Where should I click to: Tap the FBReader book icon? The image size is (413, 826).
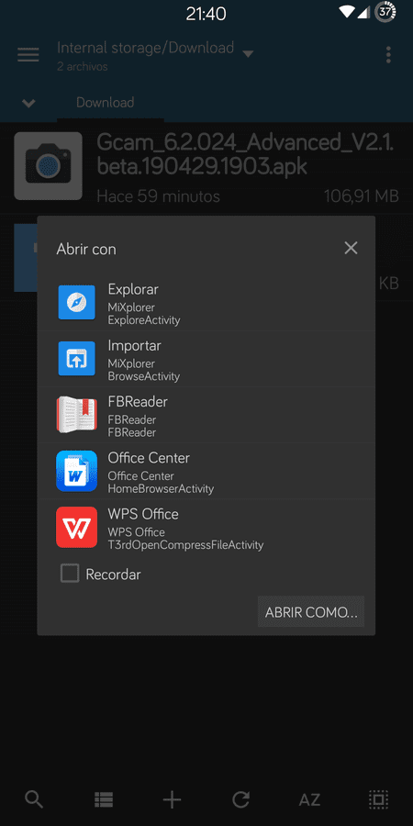76,415
